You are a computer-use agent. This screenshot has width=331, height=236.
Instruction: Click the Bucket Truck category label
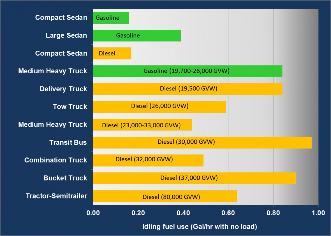click(65, 178)
